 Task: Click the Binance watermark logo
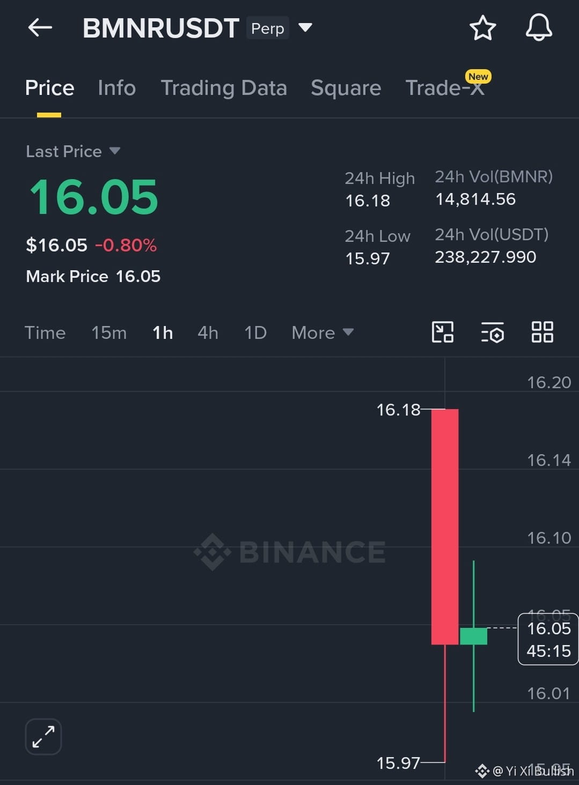pyautogui.click(x=290, y=552)
